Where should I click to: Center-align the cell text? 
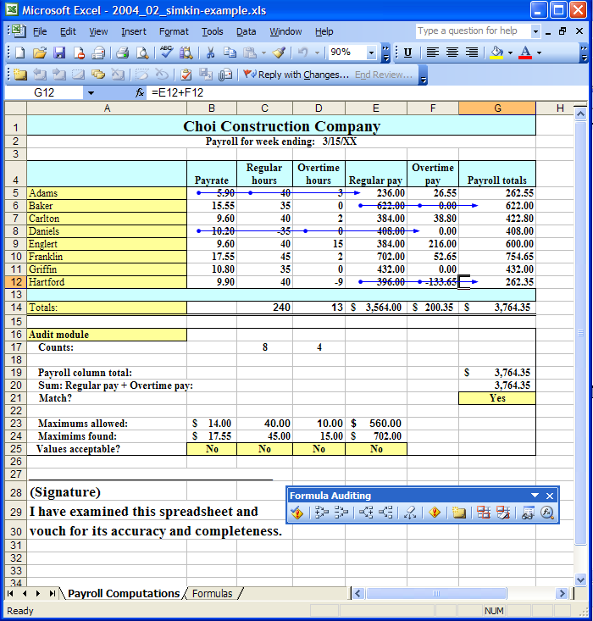[452, 53]
